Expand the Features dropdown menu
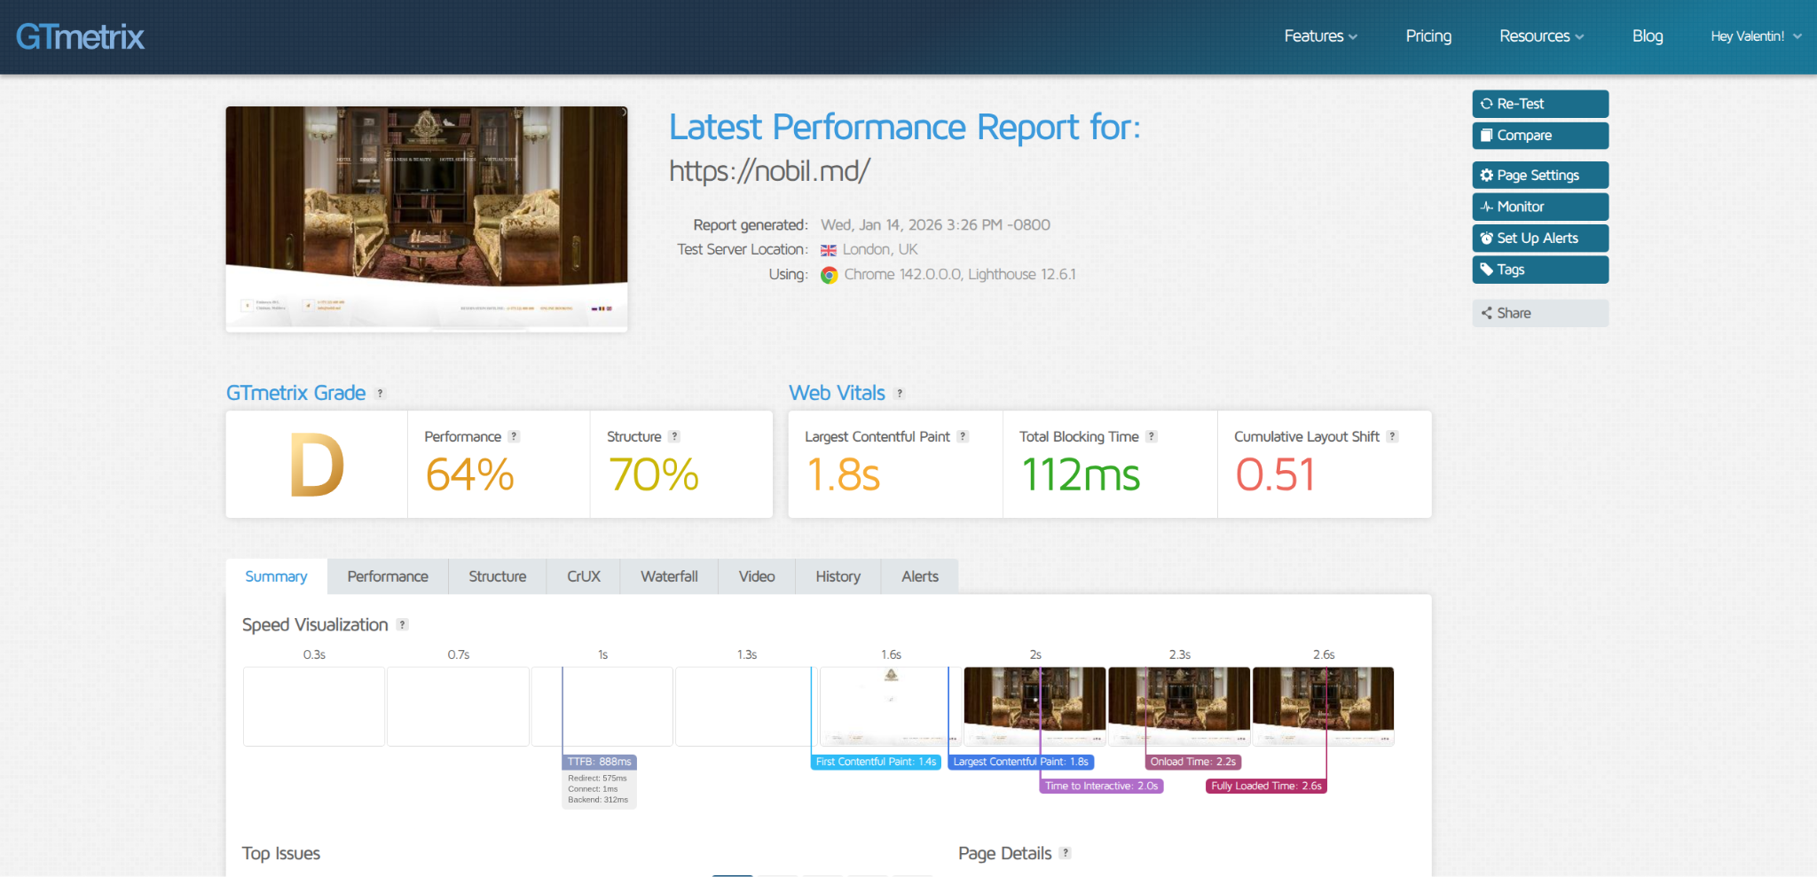 [x=1320, y=36]
